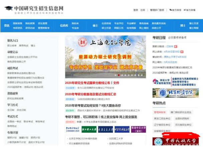
Task: Open 信息公开 in the navigation bar
Action: pos(156,28)
